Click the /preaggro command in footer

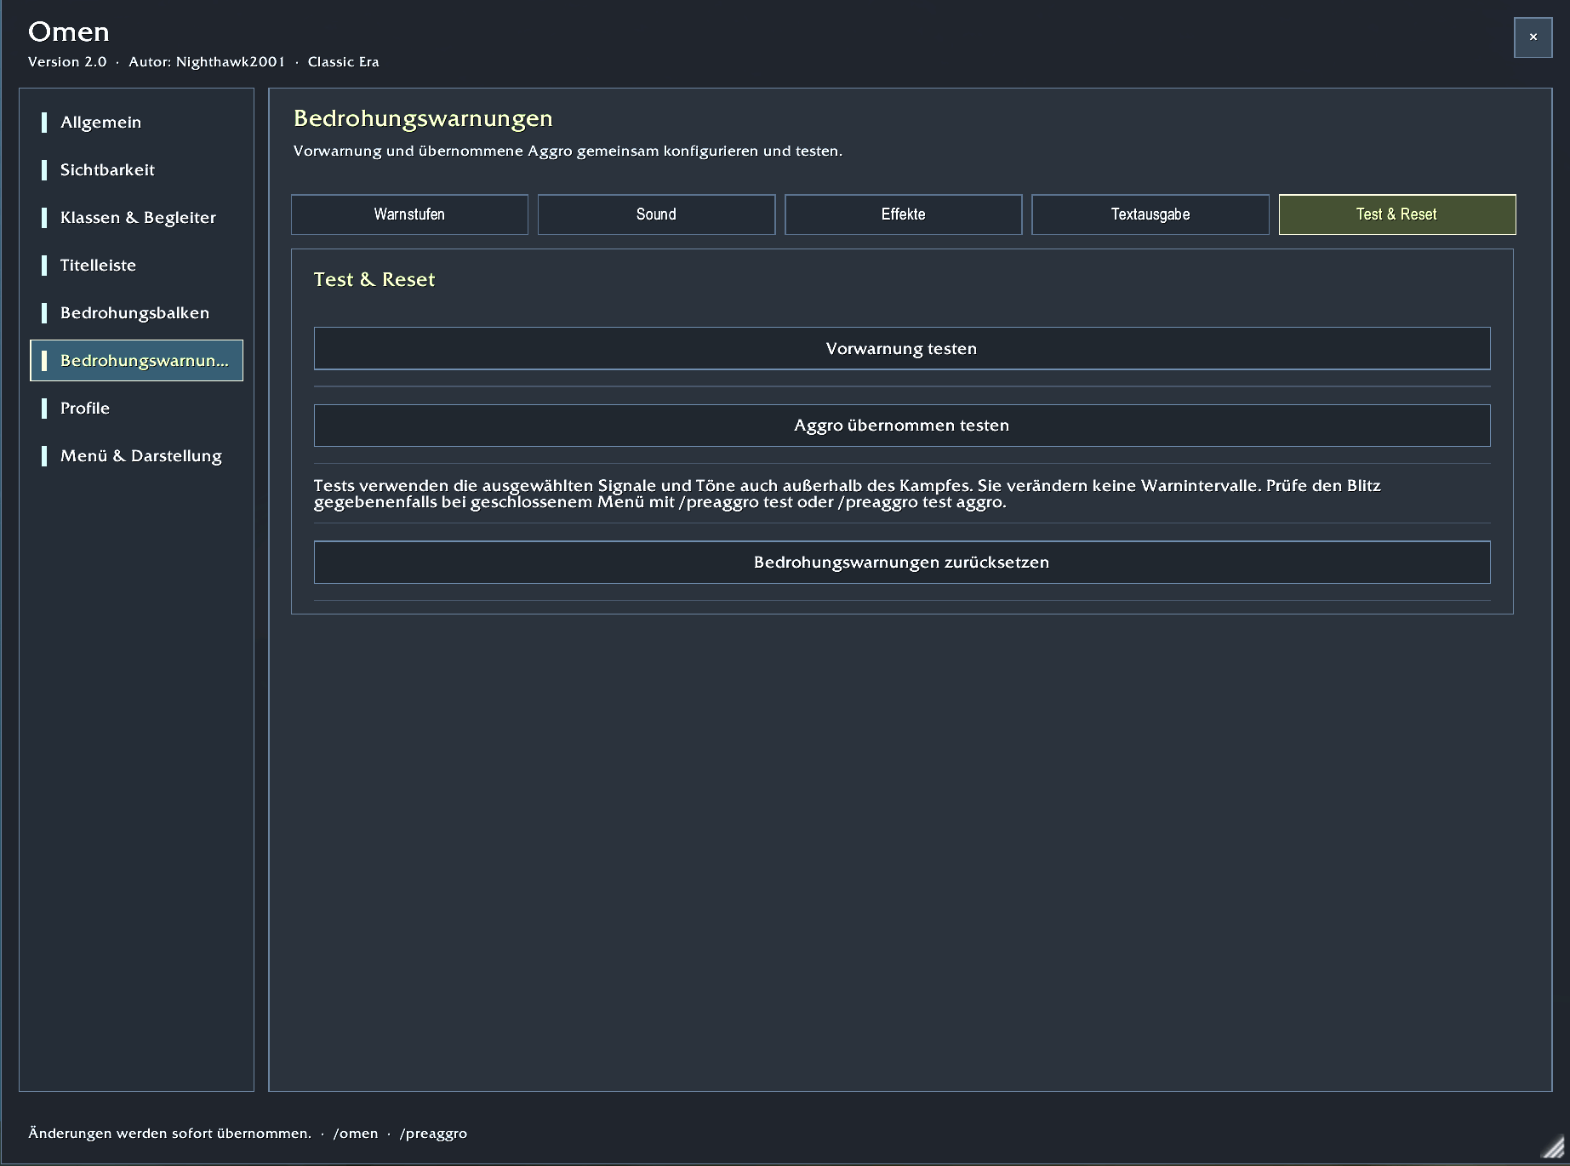click(x=433, y=1134)
